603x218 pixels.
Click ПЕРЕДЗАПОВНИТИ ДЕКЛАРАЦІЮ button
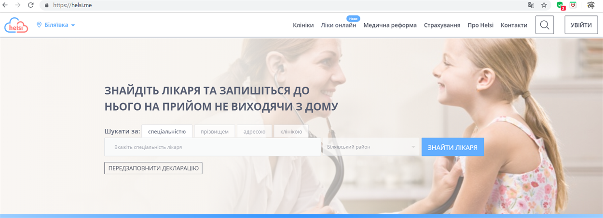tap(153, 168)
